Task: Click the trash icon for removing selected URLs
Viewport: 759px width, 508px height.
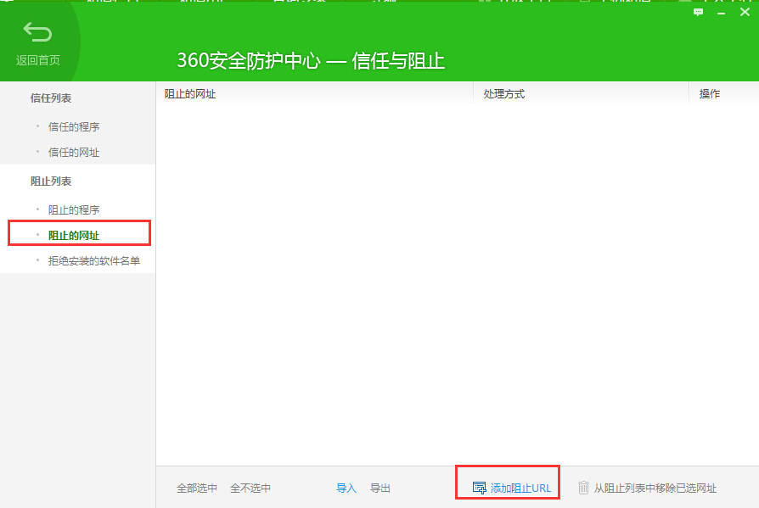Action: [583, 487]
